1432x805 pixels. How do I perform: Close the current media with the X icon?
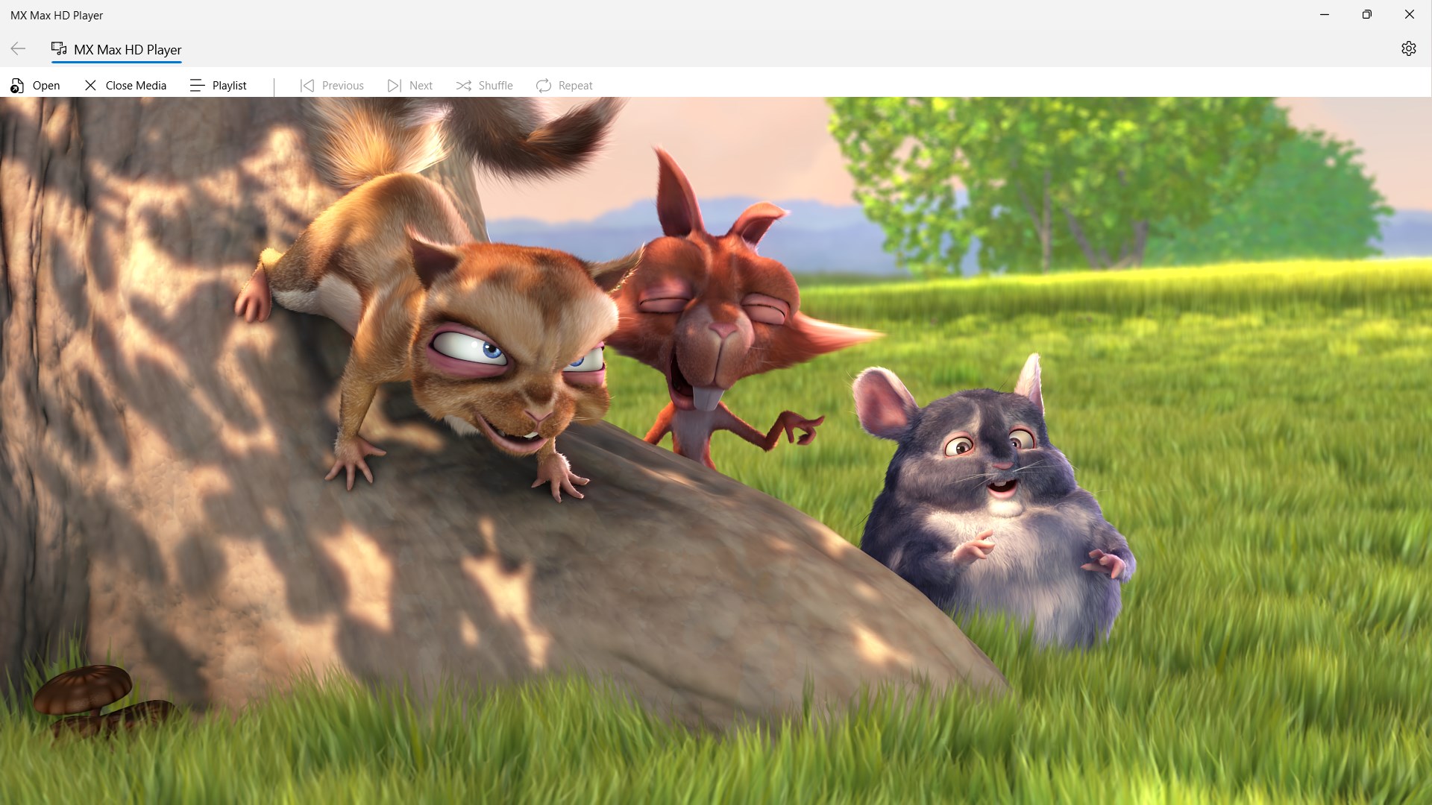pyautogui.click(x=90, y=85)
